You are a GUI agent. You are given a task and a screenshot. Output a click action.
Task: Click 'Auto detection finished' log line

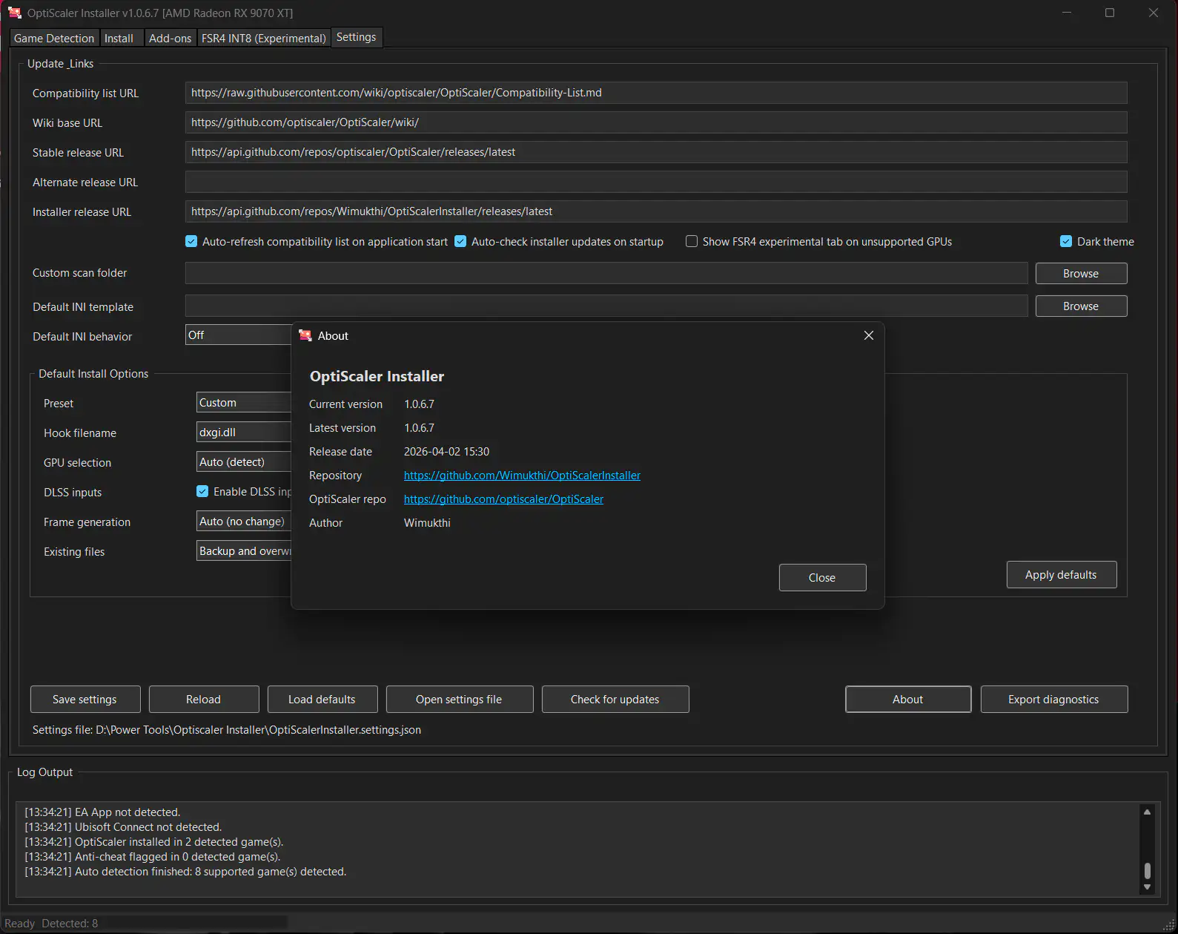(185, 871)
